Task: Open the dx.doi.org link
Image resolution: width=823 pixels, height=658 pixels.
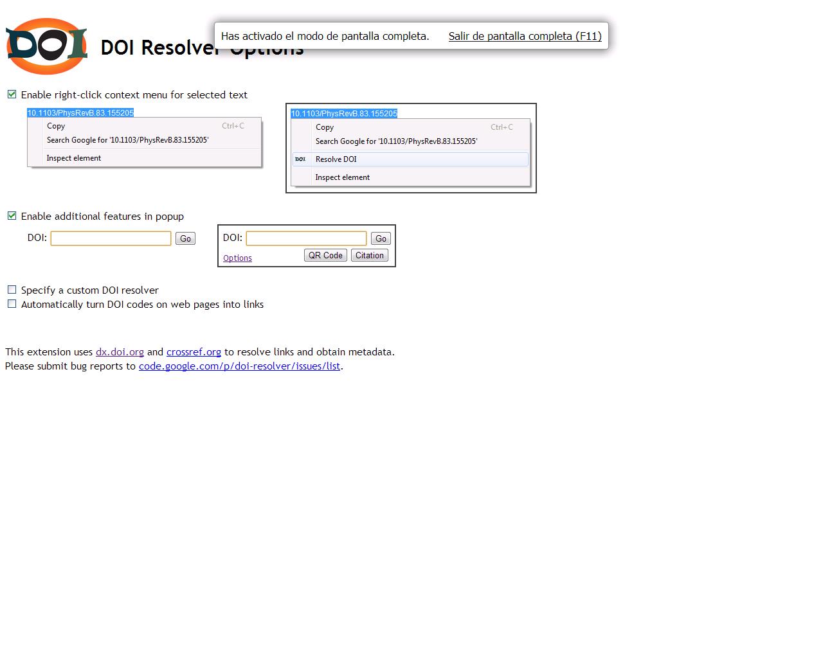Action: click(120, 352)
